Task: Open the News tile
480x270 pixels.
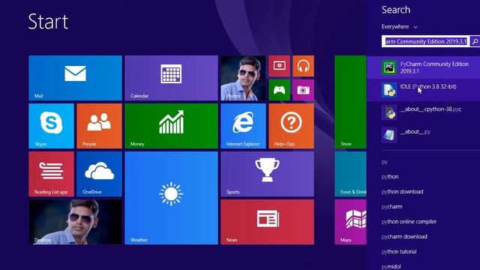Action: click(267, 222)
